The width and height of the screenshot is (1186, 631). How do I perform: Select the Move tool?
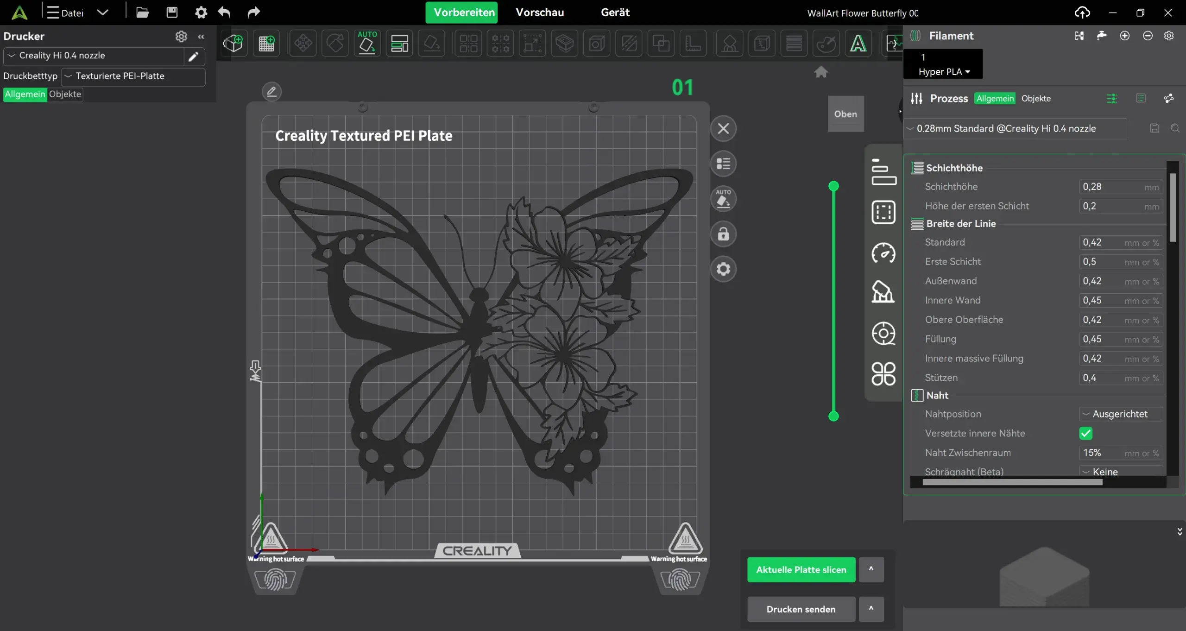point(303,44)
